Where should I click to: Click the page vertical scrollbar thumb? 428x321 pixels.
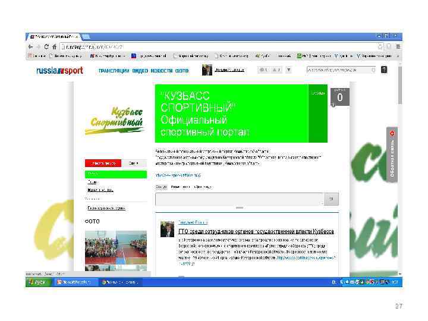coord(400,85)
